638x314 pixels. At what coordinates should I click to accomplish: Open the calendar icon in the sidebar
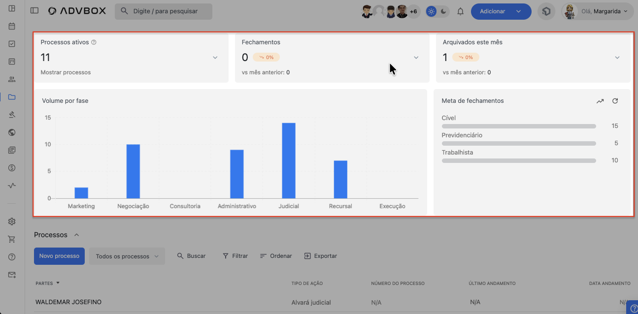(x=12, y=26)
